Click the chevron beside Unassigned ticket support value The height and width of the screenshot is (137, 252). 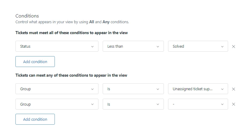click(x=222, y=89)
